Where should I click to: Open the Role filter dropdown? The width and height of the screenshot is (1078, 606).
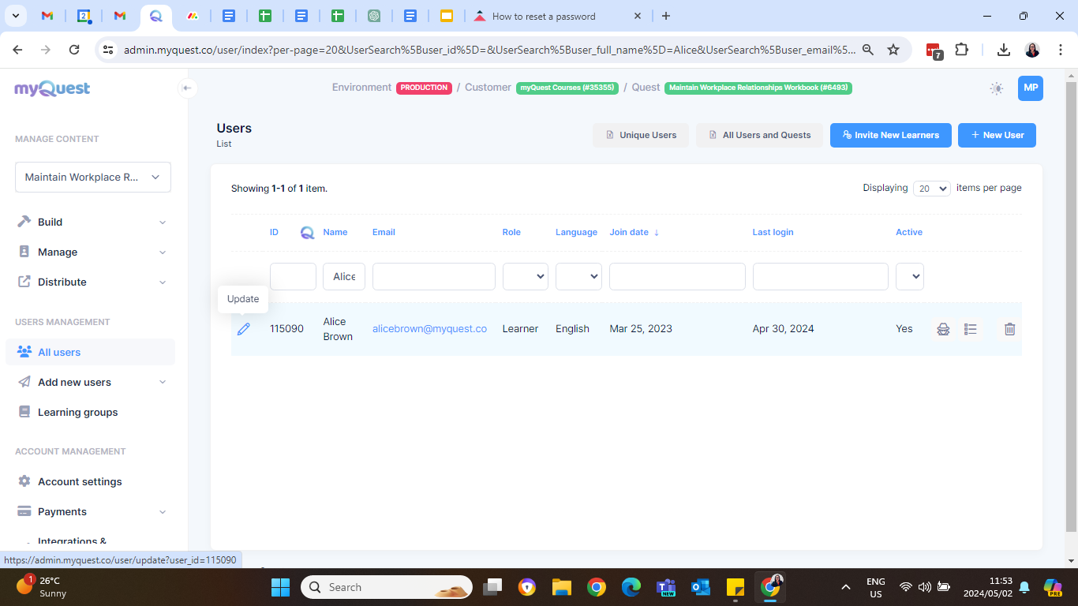tap(525, 277)
